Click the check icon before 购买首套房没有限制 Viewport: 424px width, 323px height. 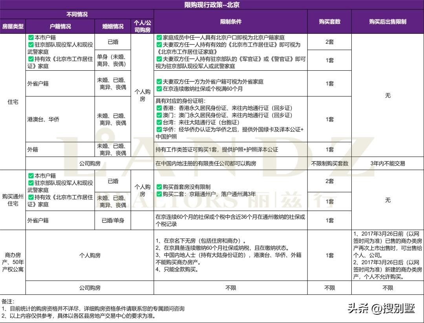159,187
